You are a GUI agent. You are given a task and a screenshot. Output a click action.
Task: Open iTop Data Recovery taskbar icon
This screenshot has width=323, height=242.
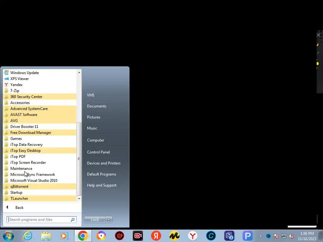(229, 236)
